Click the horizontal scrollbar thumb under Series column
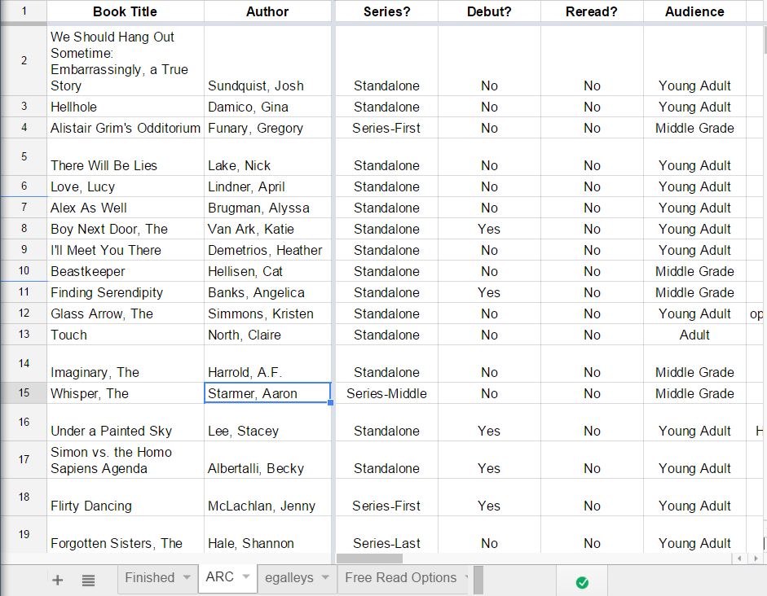767x596 pixels. coord(371,559)
